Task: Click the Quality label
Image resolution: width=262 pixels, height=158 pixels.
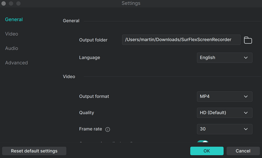Action: click(x=87, y=113)
